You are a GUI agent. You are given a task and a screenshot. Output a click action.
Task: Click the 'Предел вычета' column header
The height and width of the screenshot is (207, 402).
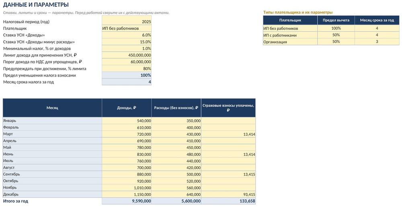(336, 20)
